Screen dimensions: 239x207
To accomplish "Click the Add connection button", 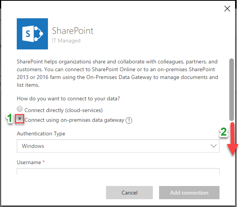I will point(189,193).
